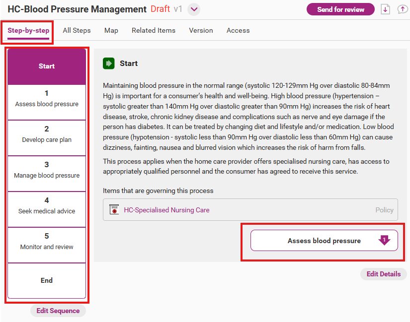410x322 pixels.
Task: Open the Version tab
Action: pos(201,30)
